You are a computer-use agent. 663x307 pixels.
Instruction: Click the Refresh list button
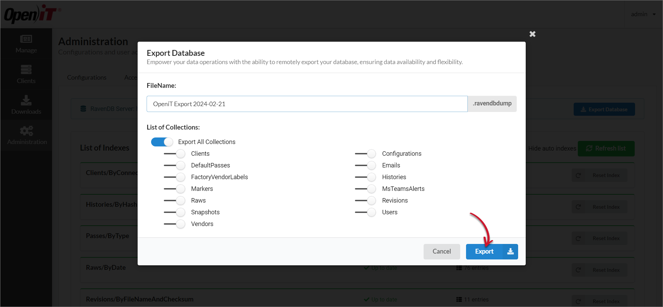(606, 149)
